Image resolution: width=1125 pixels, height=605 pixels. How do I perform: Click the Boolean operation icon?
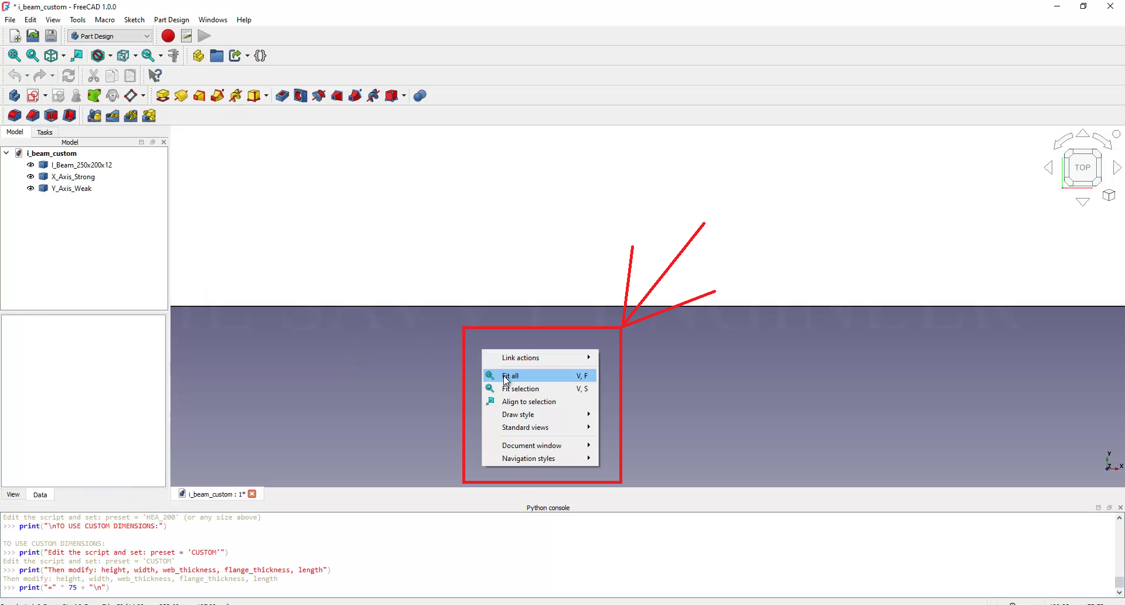tap(420, 96)
